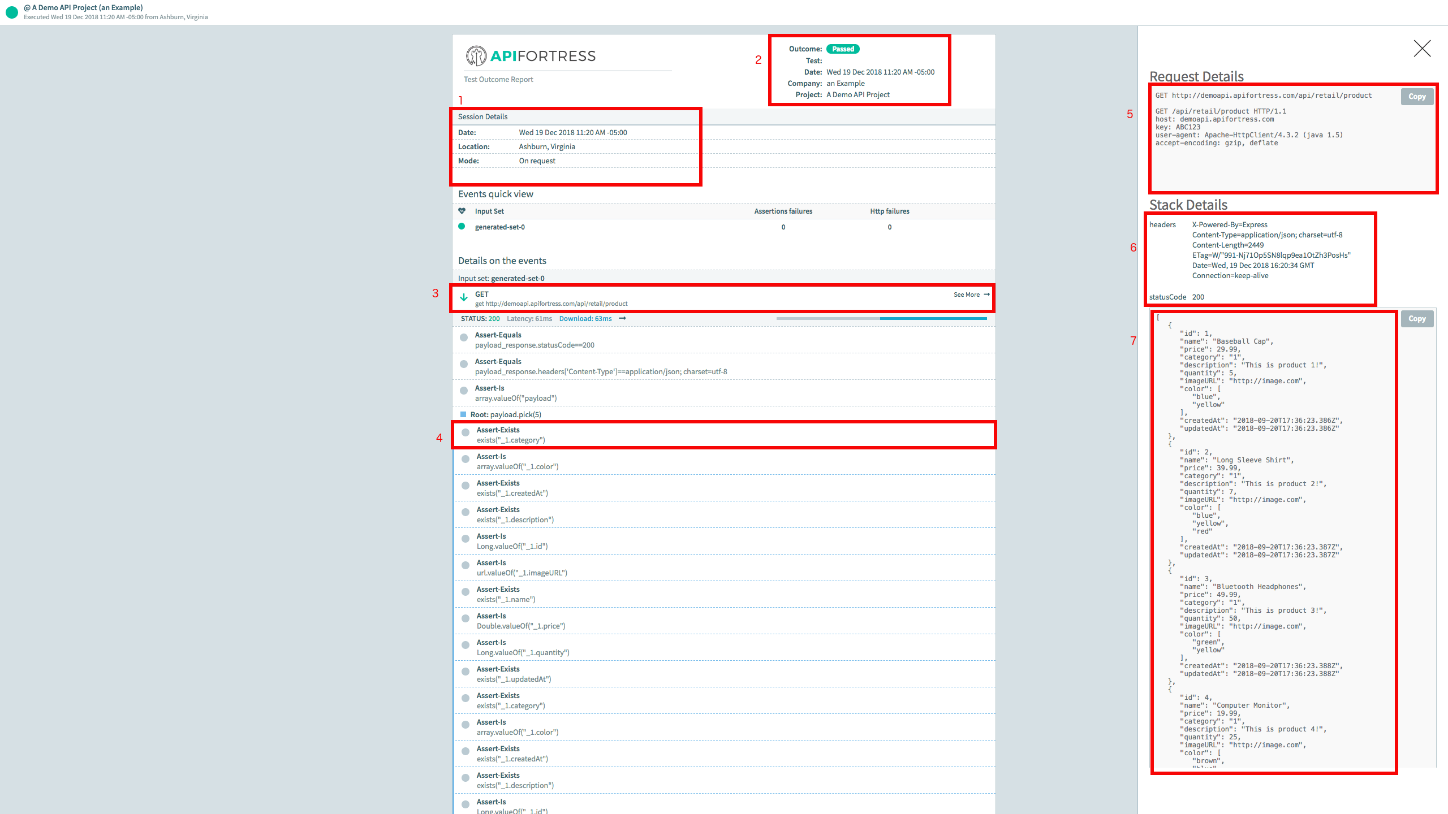Copy the Request Details using the Copy button
Screen dimensions: 1448x814
coord(1416,96)
